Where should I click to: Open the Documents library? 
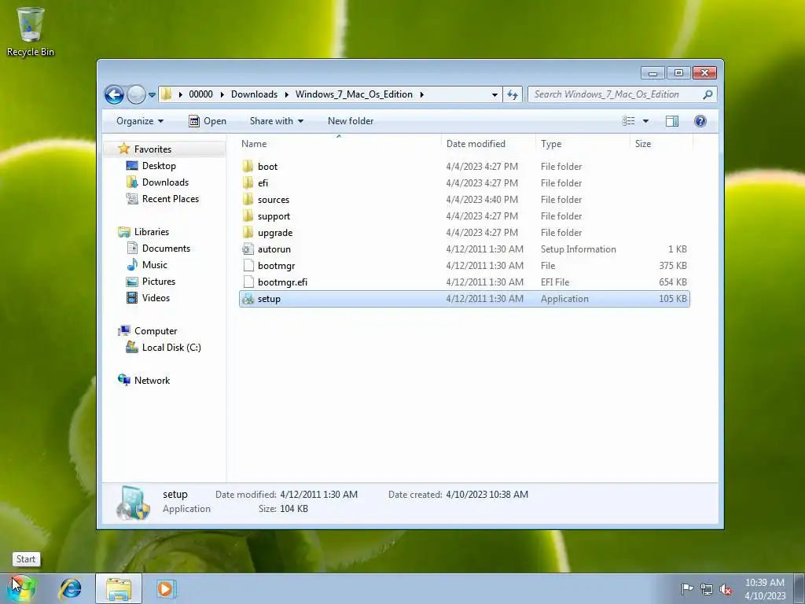point(166,249)
